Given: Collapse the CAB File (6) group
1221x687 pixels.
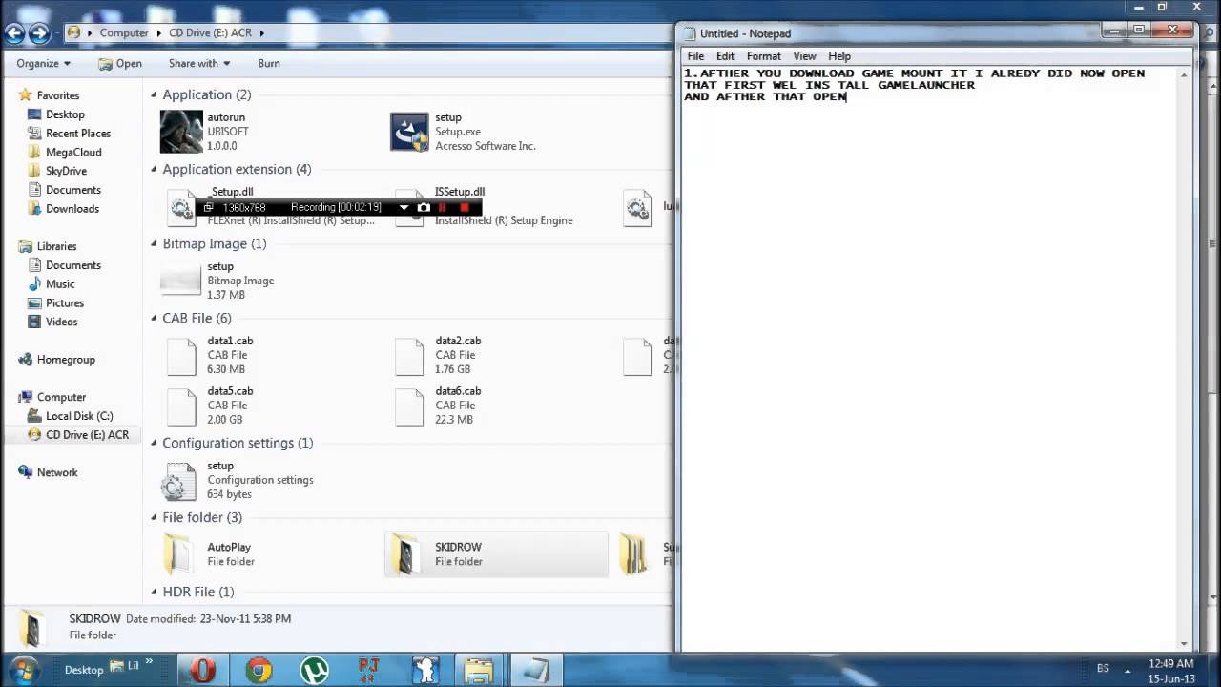Looking at the screenshot, I should click(x=154, y=318).
